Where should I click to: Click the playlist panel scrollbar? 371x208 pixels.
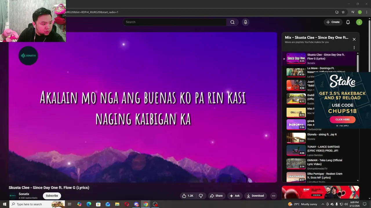pyautogui.click(x=358, y=64)
